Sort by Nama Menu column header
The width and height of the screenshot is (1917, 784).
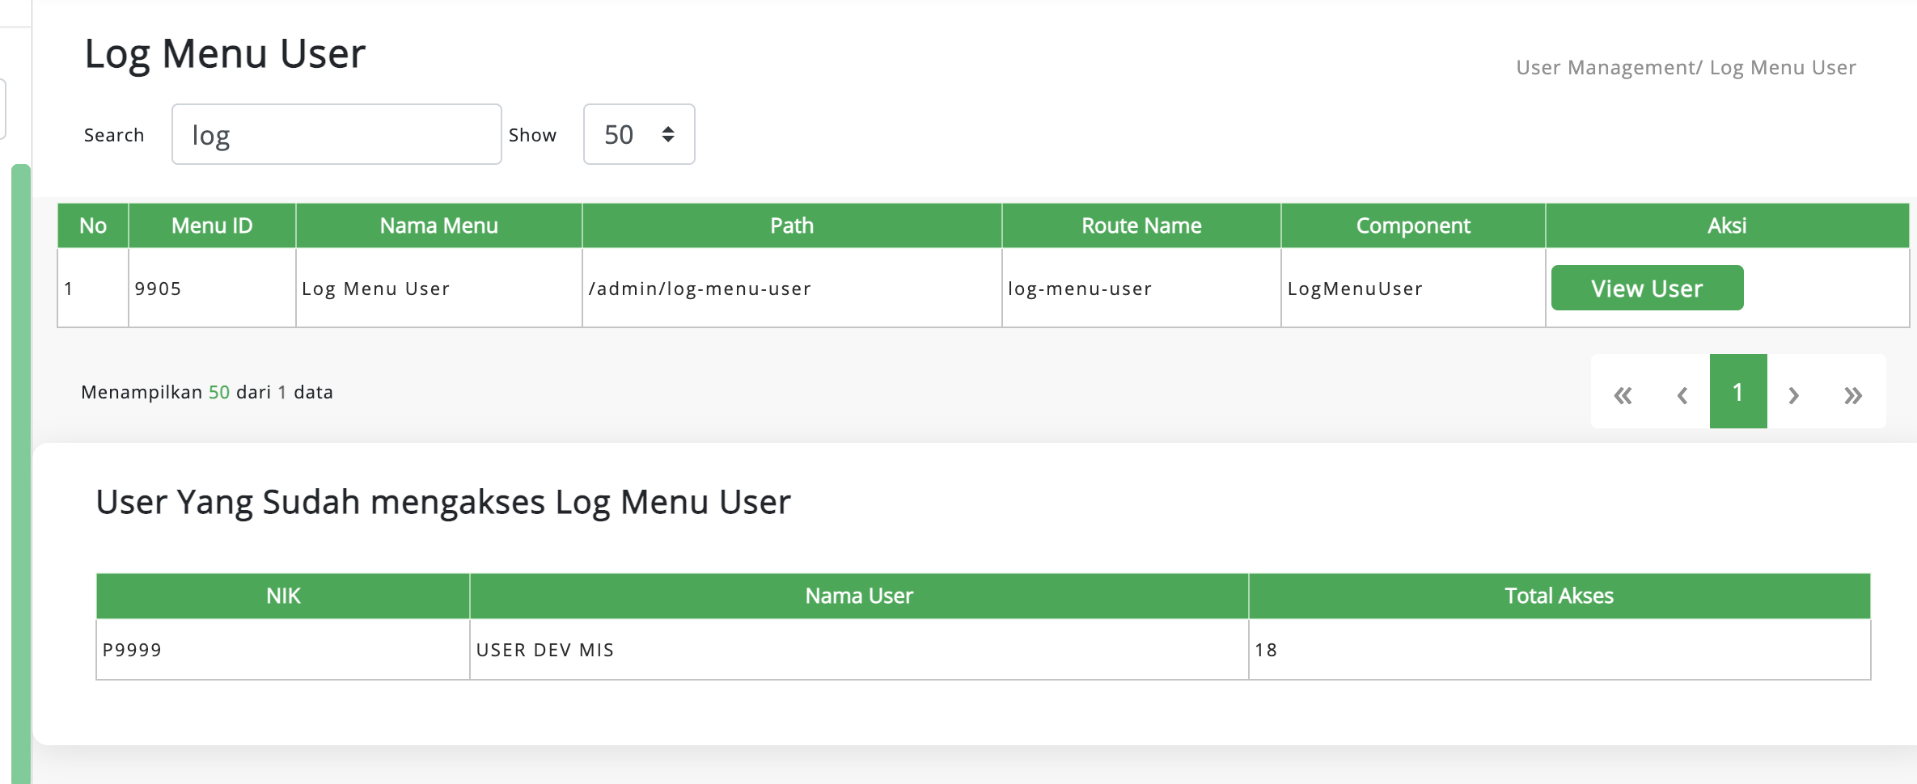pyautogui.click(x=439, y=226)
